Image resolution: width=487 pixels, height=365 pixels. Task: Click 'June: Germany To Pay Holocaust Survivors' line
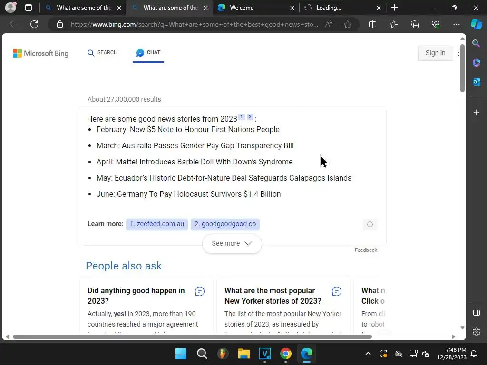coord(188,194)
